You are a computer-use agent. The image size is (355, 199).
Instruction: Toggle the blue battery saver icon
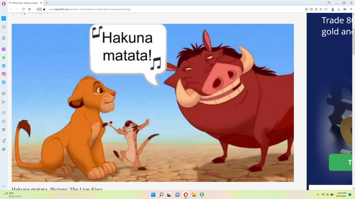click(345, 9)
